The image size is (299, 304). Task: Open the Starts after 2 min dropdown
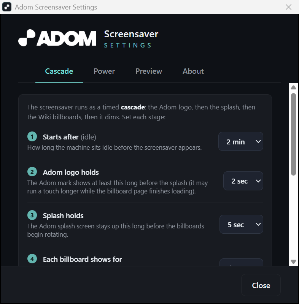(x=240, y=141)
